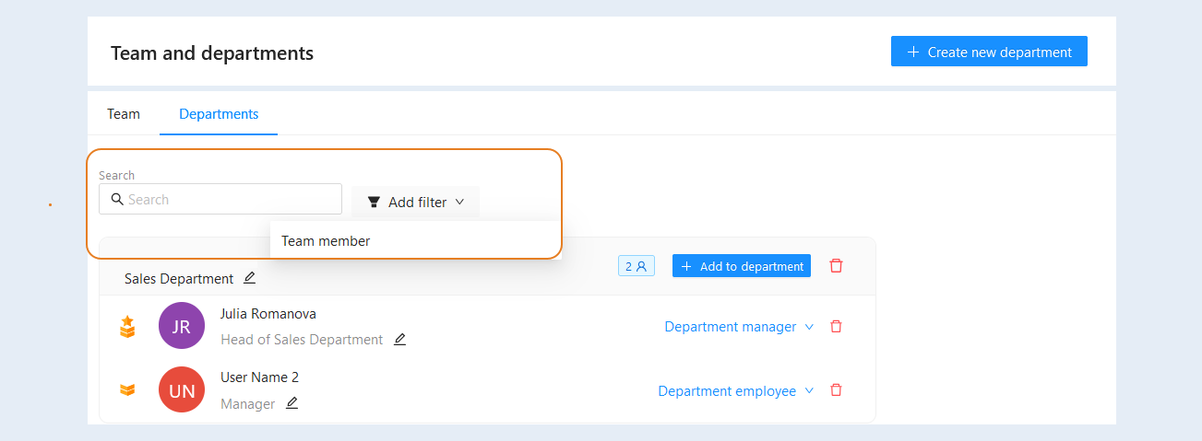Viewport: 1202px width, 441px height.
Task: Focus the Search input field
Action: 220,199
